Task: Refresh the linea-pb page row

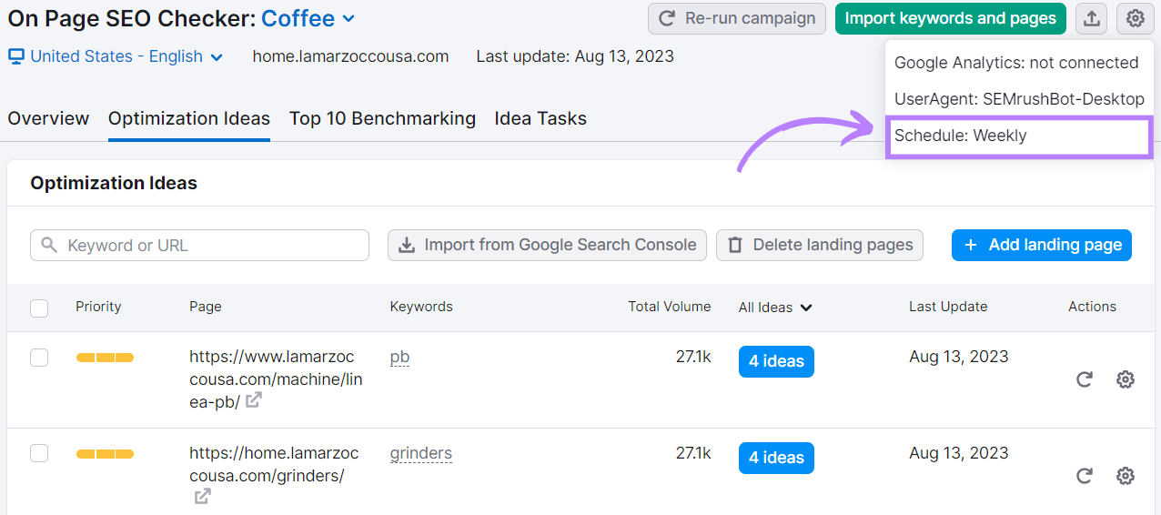Action: pyautogui.click(x=1084, y=379)
